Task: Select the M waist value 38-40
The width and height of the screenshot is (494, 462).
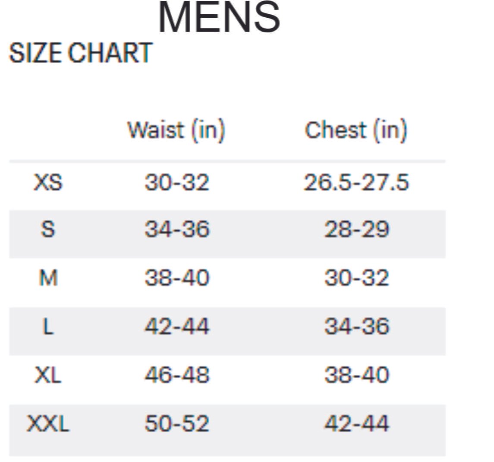Action: pyautogui.click(x=177, y=278)
